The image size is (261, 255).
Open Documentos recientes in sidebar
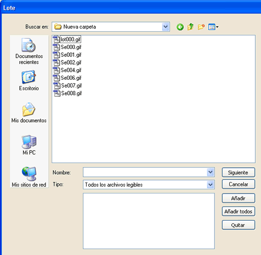(x=29, y=51)
